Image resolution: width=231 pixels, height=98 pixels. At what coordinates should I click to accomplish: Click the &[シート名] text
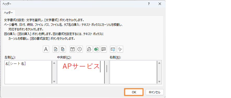pos(16,64)
